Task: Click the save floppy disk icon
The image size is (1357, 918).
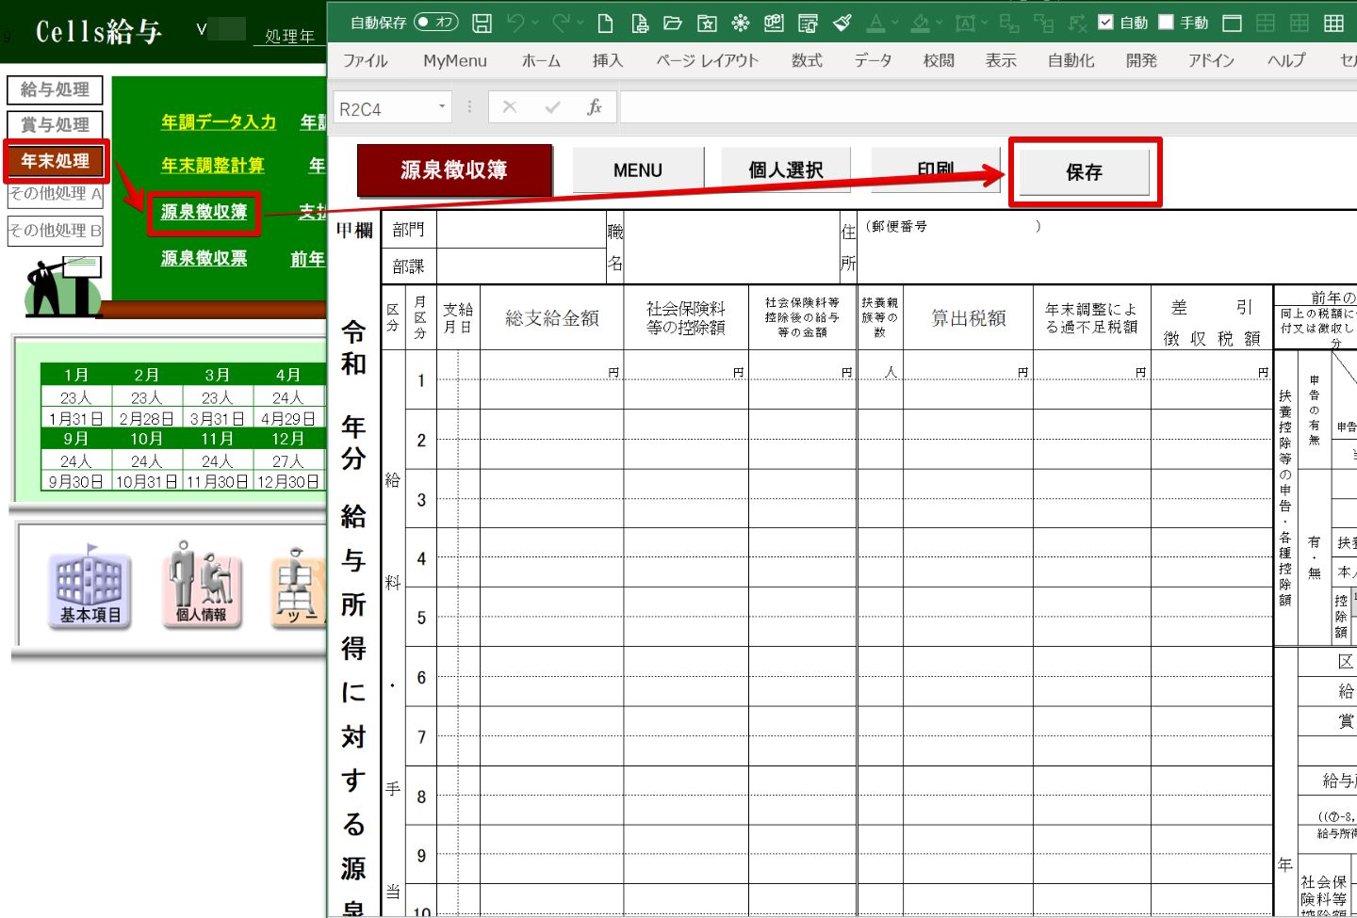Action: [482, 23]
